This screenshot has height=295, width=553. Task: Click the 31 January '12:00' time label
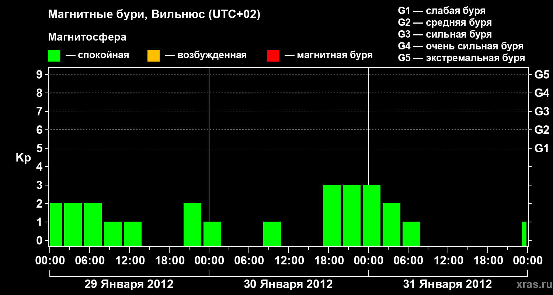[448, 261]
